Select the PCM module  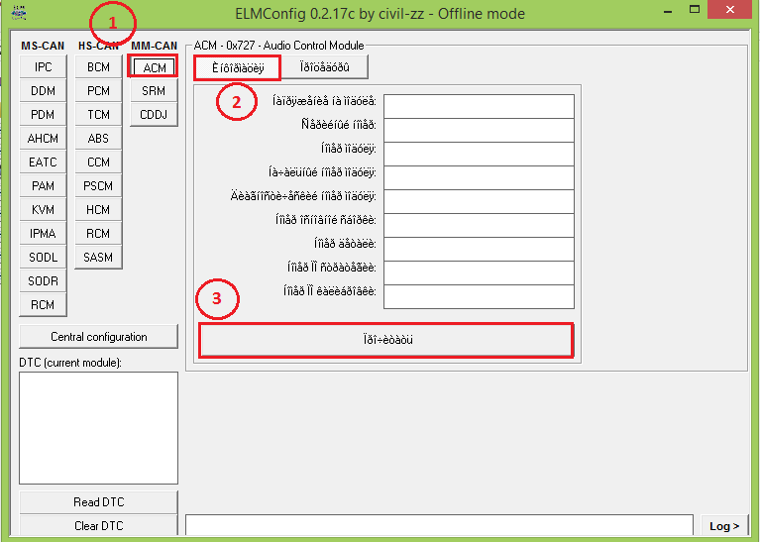98,91
